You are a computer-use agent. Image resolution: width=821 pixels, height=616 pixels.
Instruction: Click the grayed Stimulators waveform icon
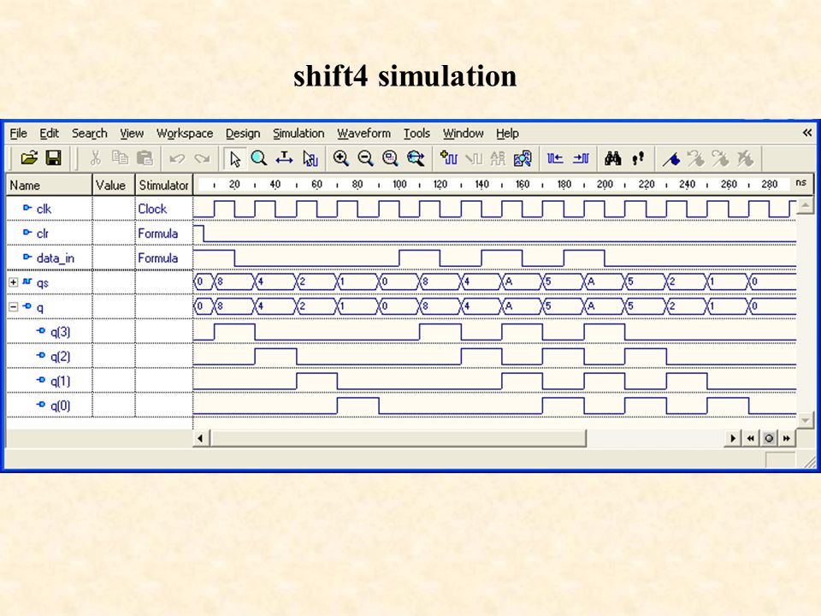(474, 158)
